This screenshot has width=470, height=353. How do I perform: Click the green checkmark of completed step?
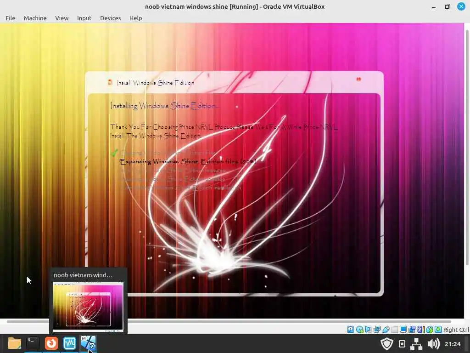tap(114, 153)
